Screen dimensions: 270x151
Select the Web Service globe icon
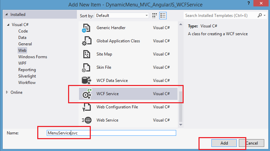[x=86, y=120]
